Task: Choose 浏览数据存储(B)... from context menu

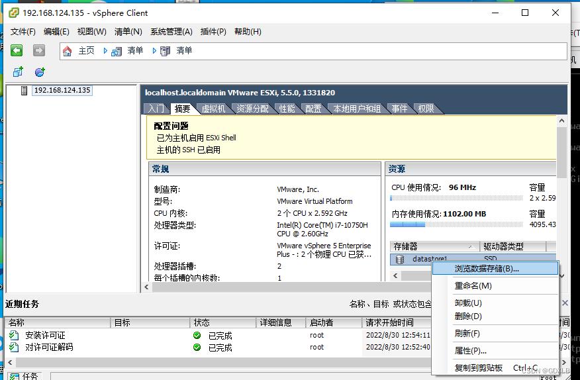Action: (x=487, y=269)
